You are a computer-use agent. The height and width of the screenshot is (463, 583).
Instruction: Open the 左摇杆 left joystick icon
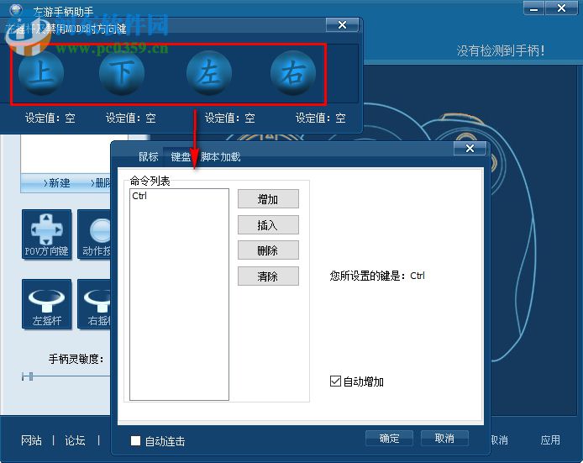[46, 303]
